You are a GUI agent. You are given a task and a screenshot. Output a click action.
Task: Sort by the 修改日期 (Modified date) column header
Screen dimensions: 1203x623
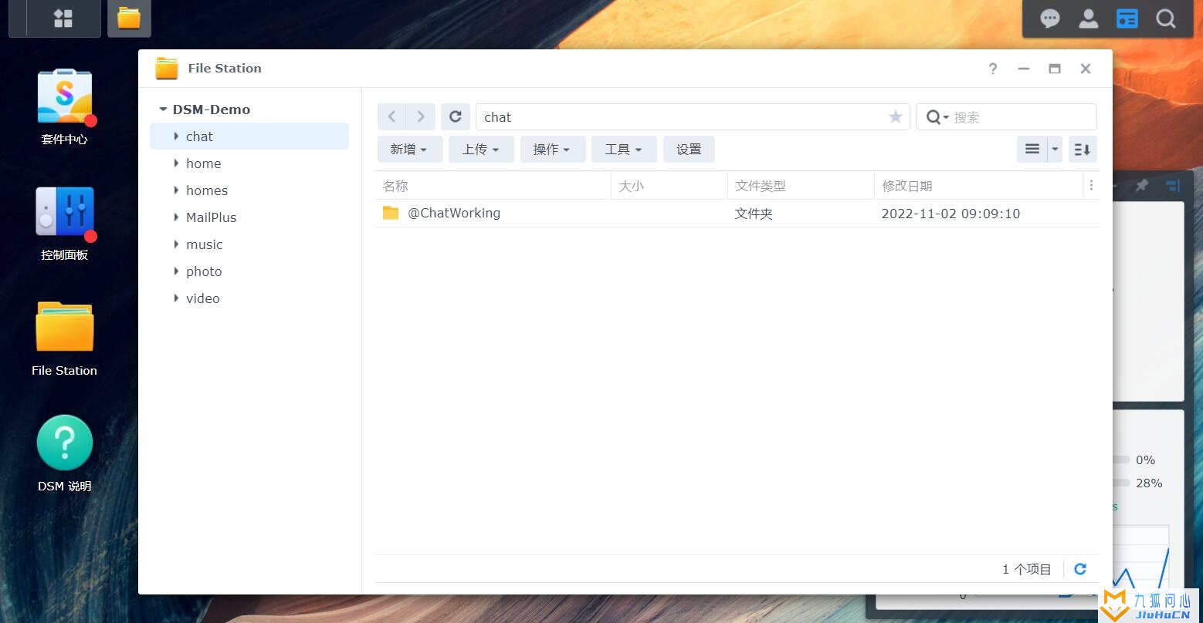click(979, 186)
